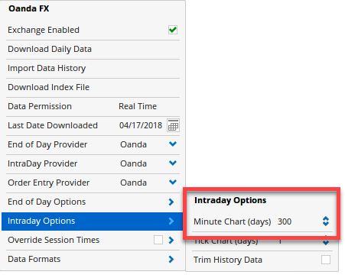Click the Data Formats label
The height and width of the screenshot is (278, 345).
tap(34, 259)
